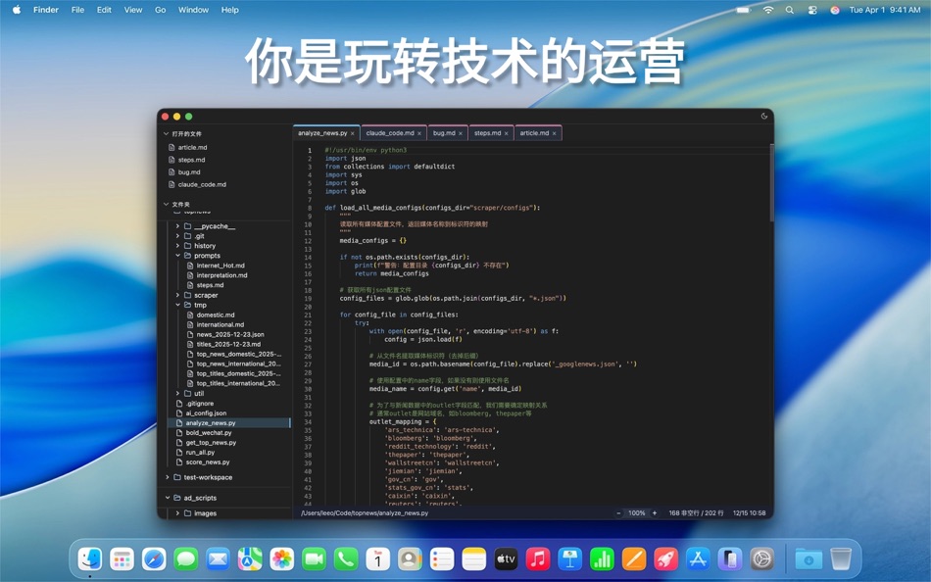Open bold_wechat.py file
931x582 pixels.
pyautogui.click(x=209, y=432)
